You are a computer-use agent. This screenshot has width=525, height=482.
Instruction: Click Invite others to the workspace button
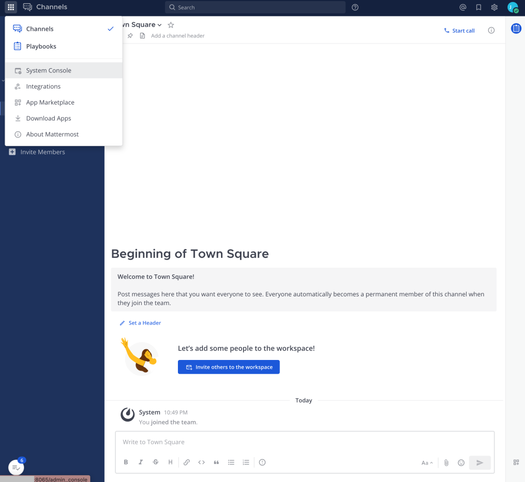coord(229,367)
